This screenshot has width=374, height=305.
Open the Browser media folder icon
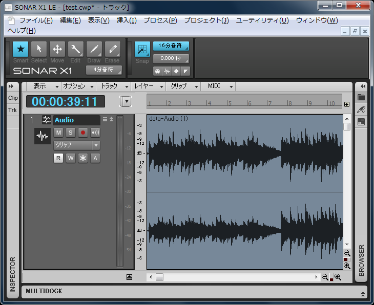pyautogui.click(x=361, y=97)
